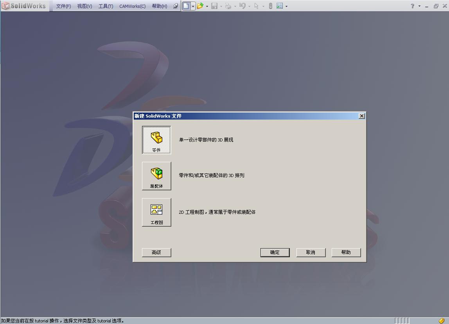Viewport: 449px width, 324px height.
Task: Select the 工程图 (Drawing) document type
Action: [156, 212]
